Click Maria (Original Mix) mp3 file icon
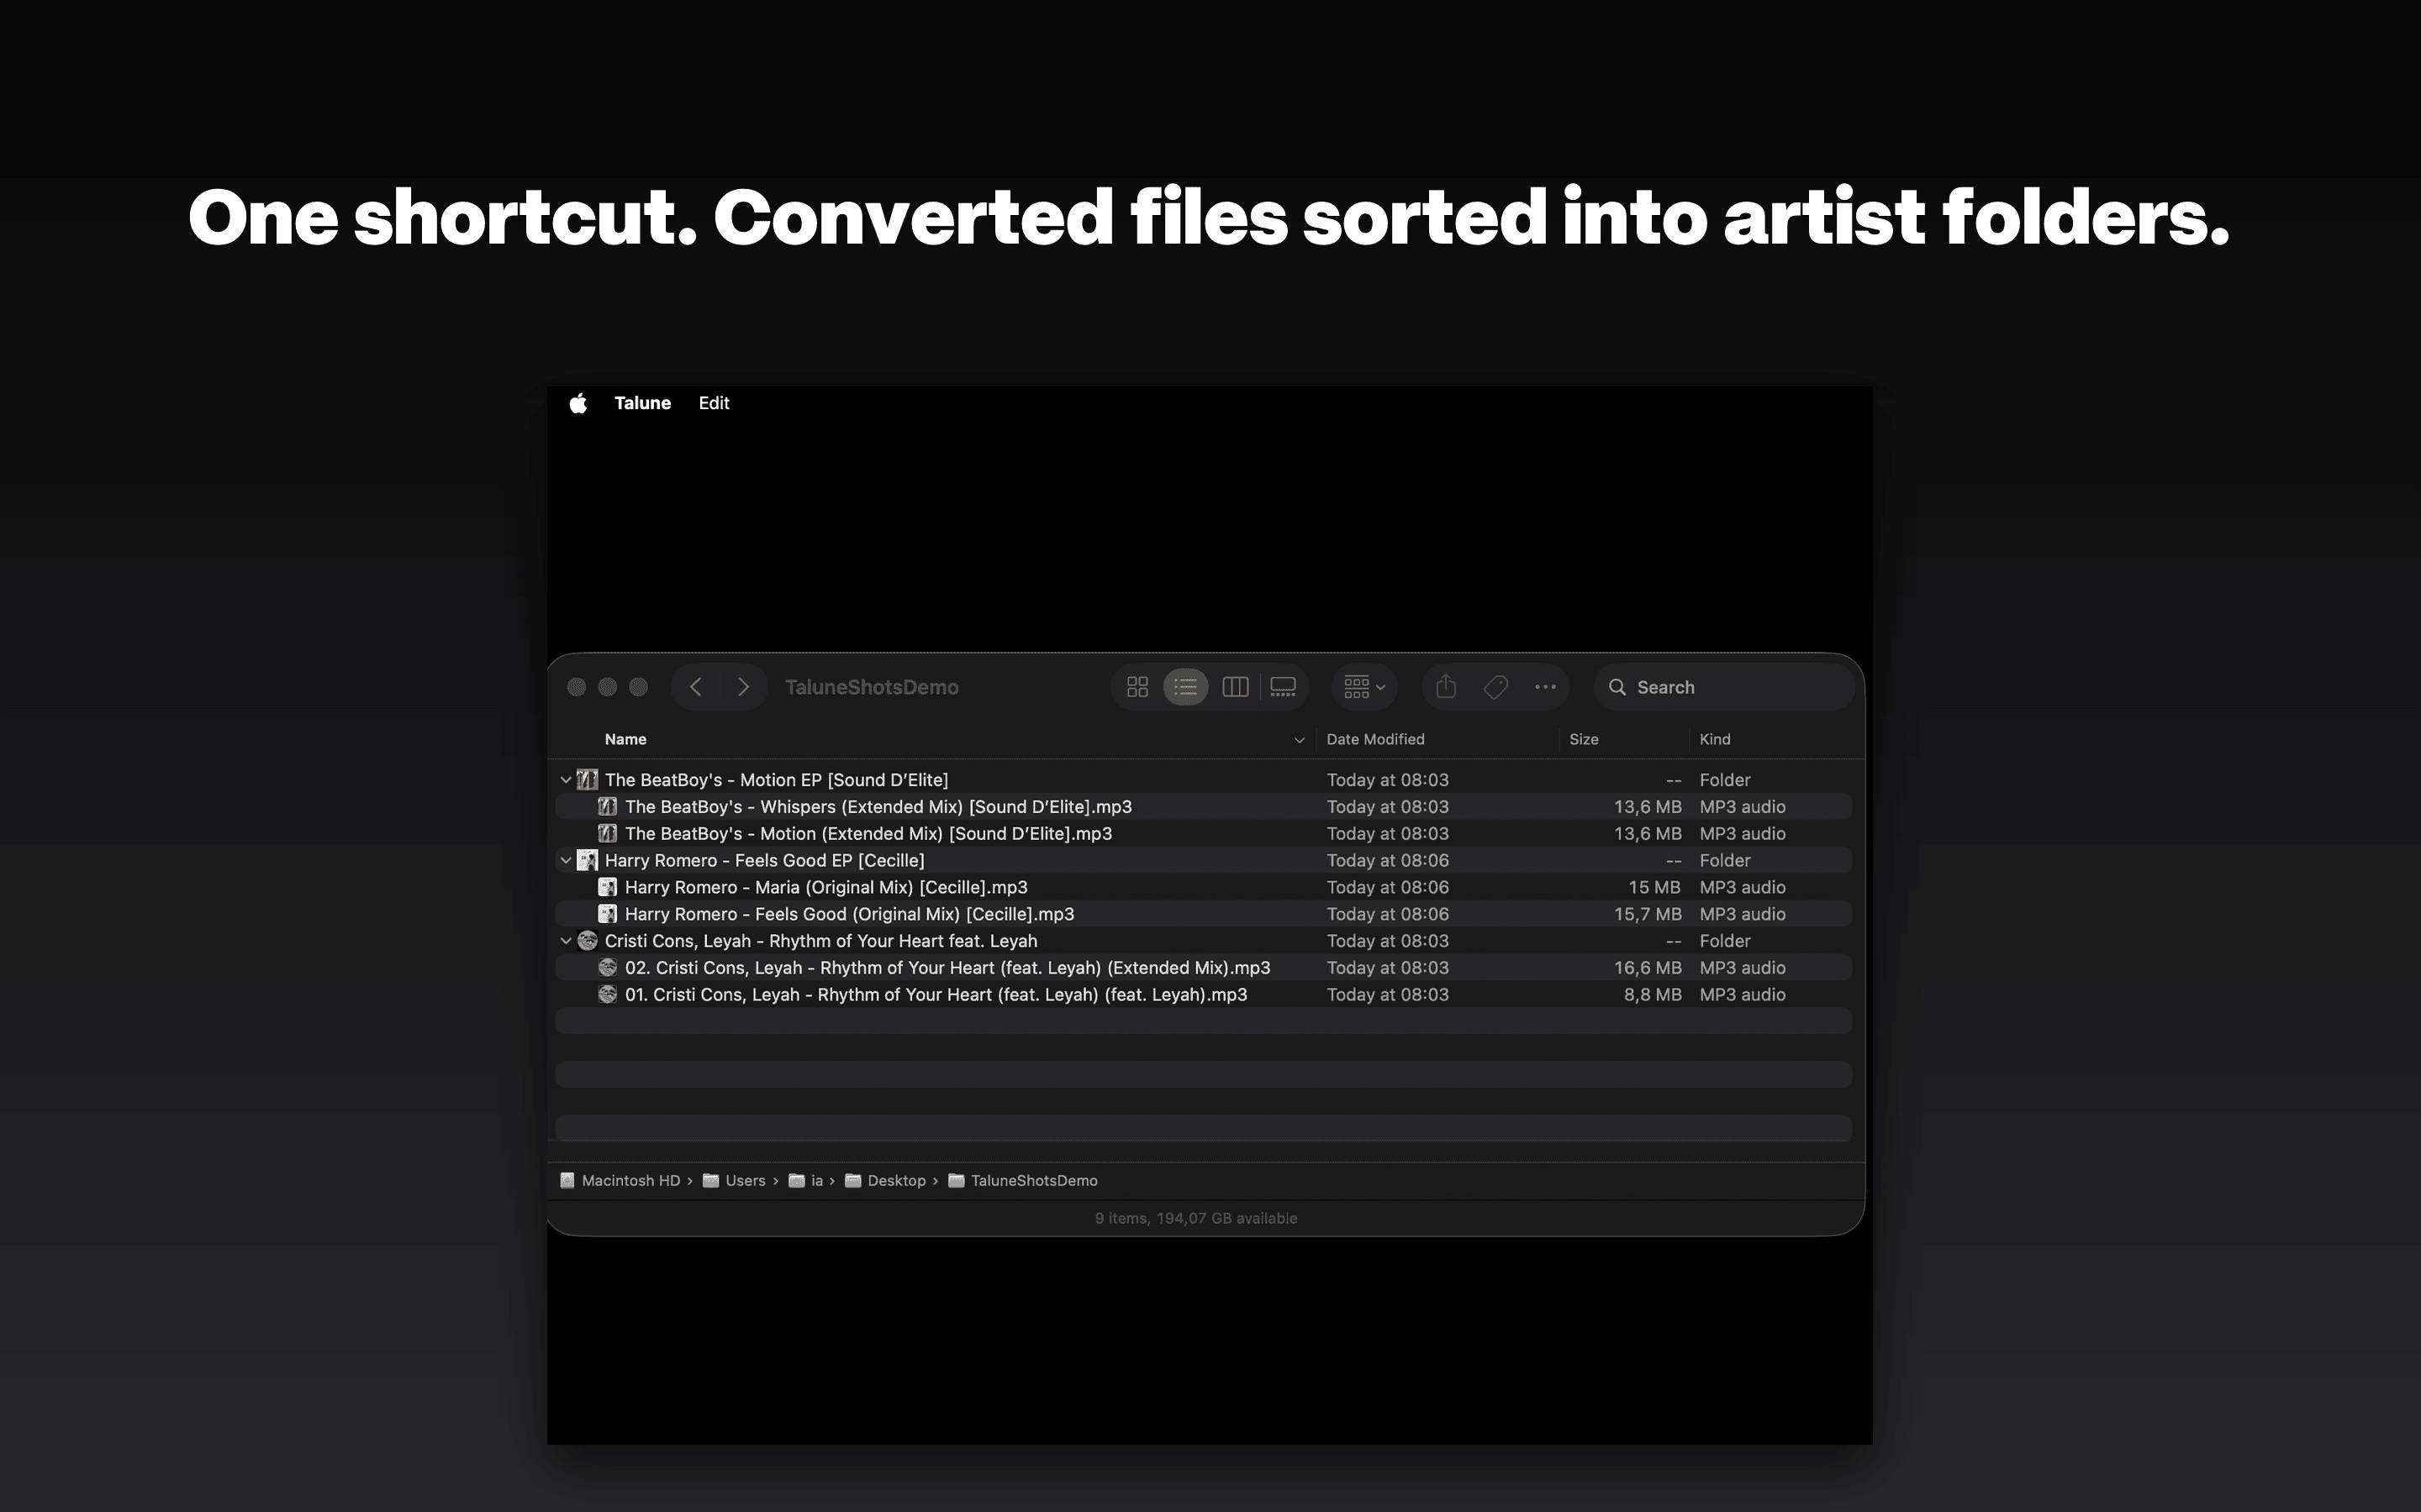This screenshot has height=1512, width=2421. [607, 887]
